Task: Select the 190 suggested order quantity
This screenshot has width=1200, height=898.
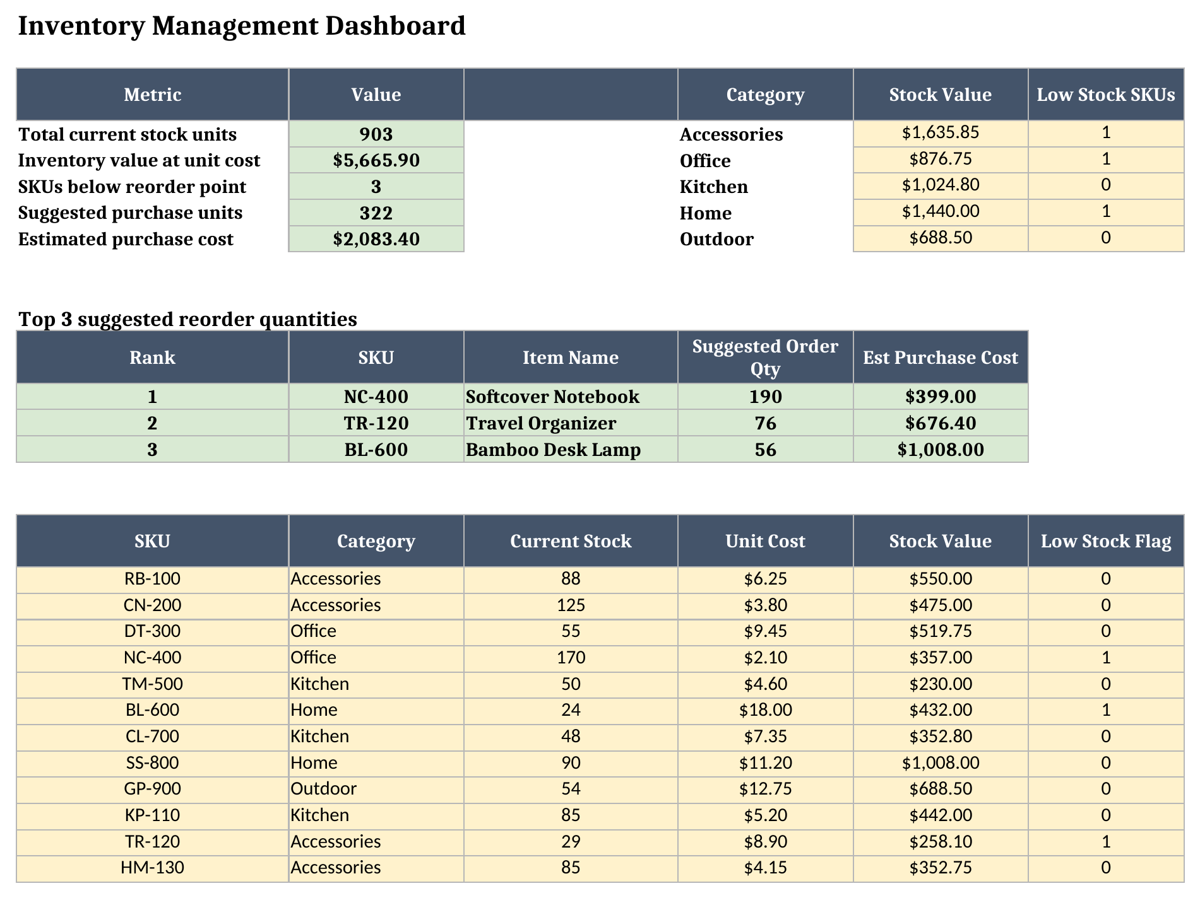Action: point(765,397)
